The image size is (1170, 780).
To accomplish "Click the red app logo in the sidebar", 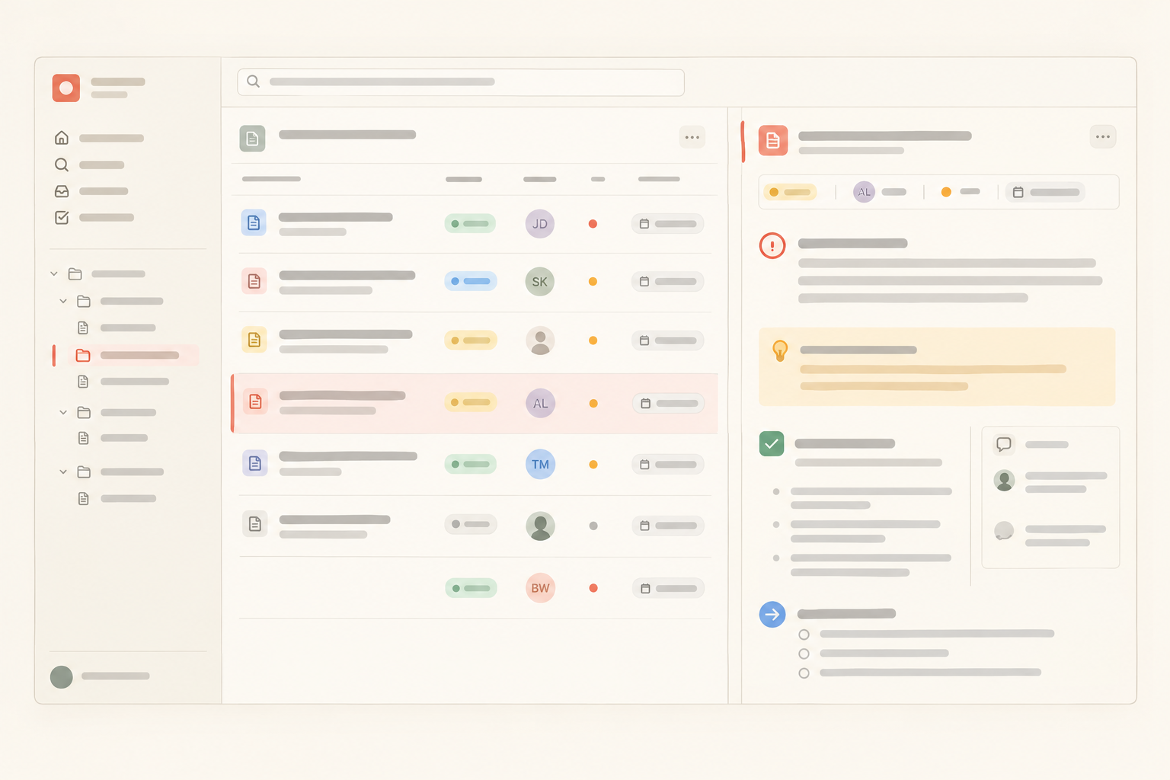I will [66, 88].
